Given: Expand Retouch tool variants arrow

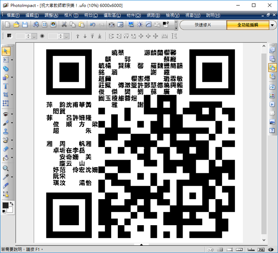Looking at the screenshot, I should pos(12,140).
